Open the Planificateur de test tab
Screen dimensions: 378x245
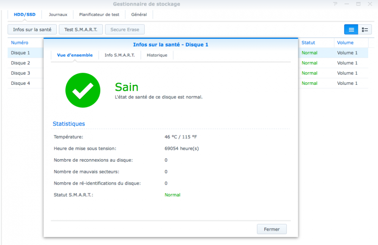99,14
